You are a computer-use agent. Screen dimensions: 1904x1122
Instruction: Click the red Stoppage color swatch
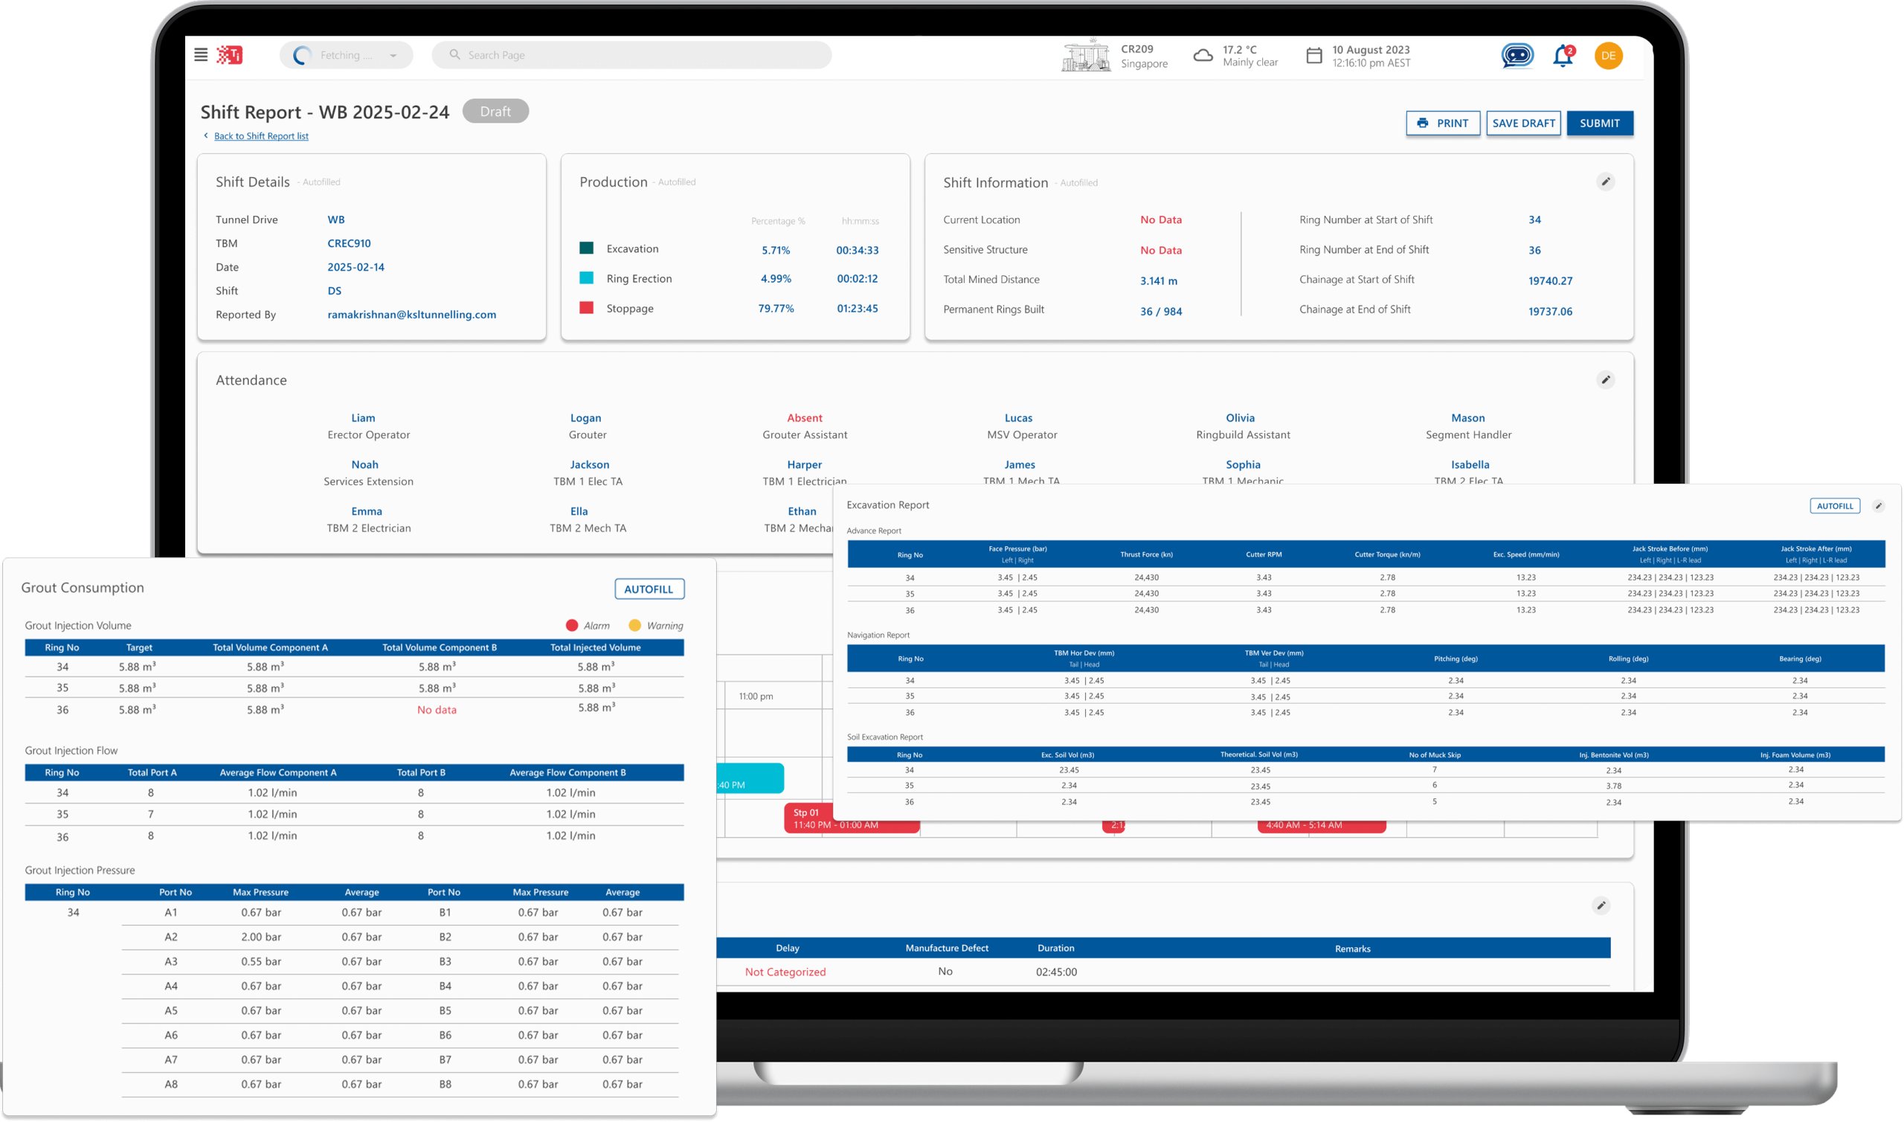point(586,308)
